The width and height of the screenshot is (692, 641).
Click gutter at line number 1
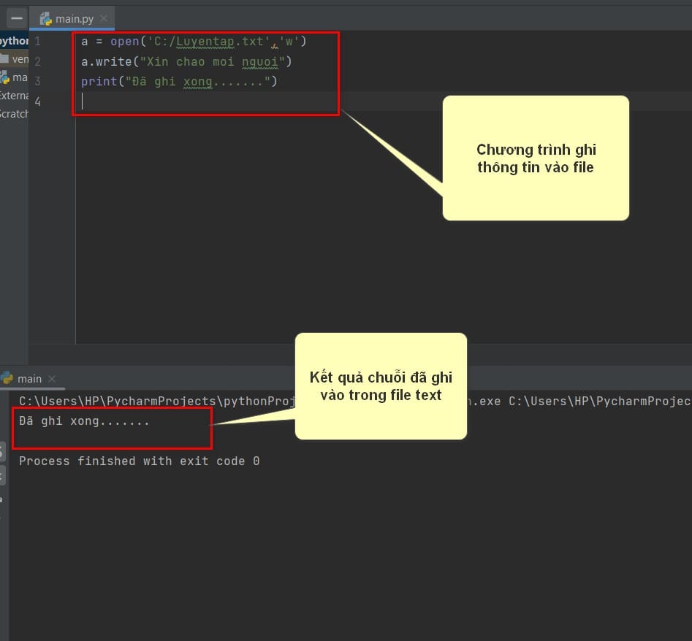[x=38, y=42]
